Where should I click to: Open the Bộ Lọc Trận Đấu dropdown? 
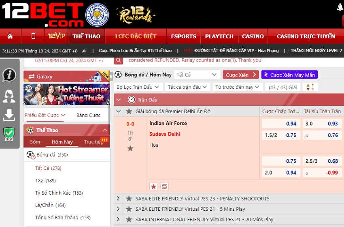[x=138, y=87]
